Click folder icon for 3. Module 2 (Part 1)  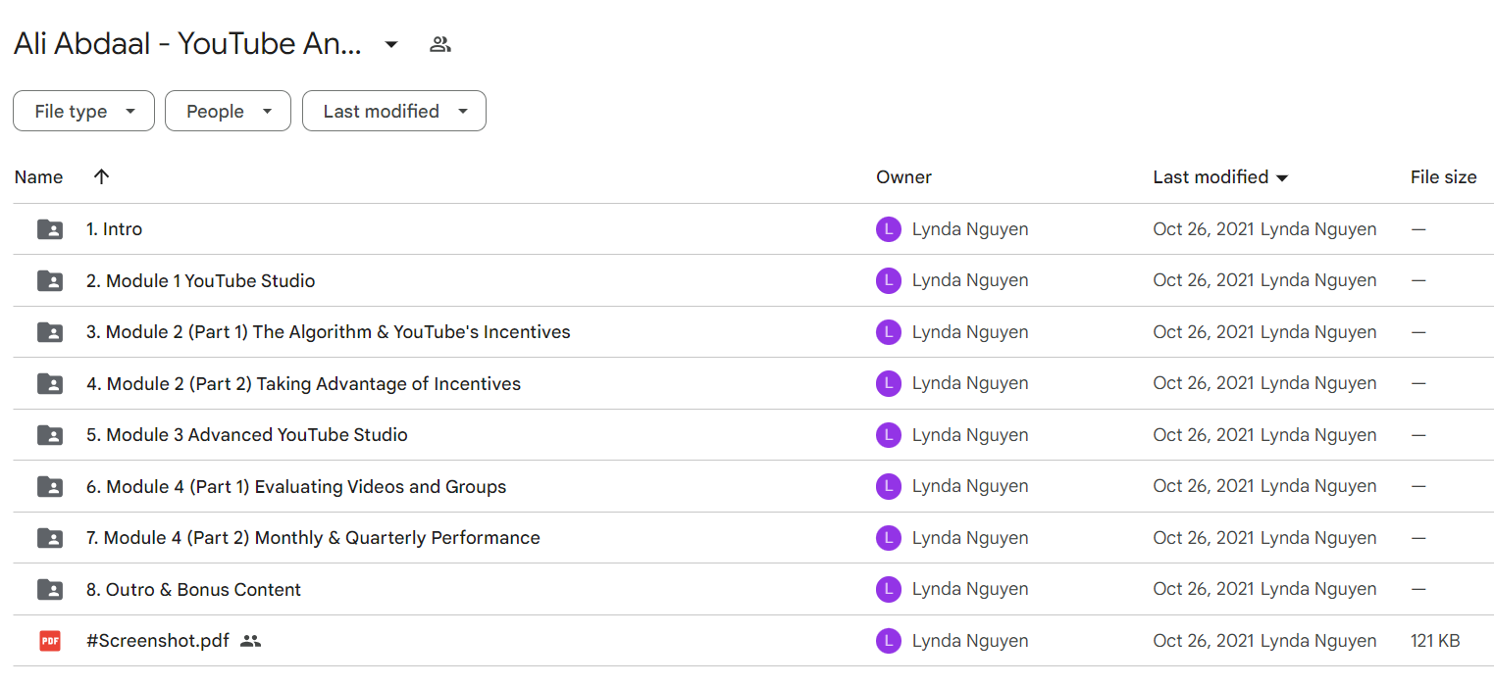(50, 332)
